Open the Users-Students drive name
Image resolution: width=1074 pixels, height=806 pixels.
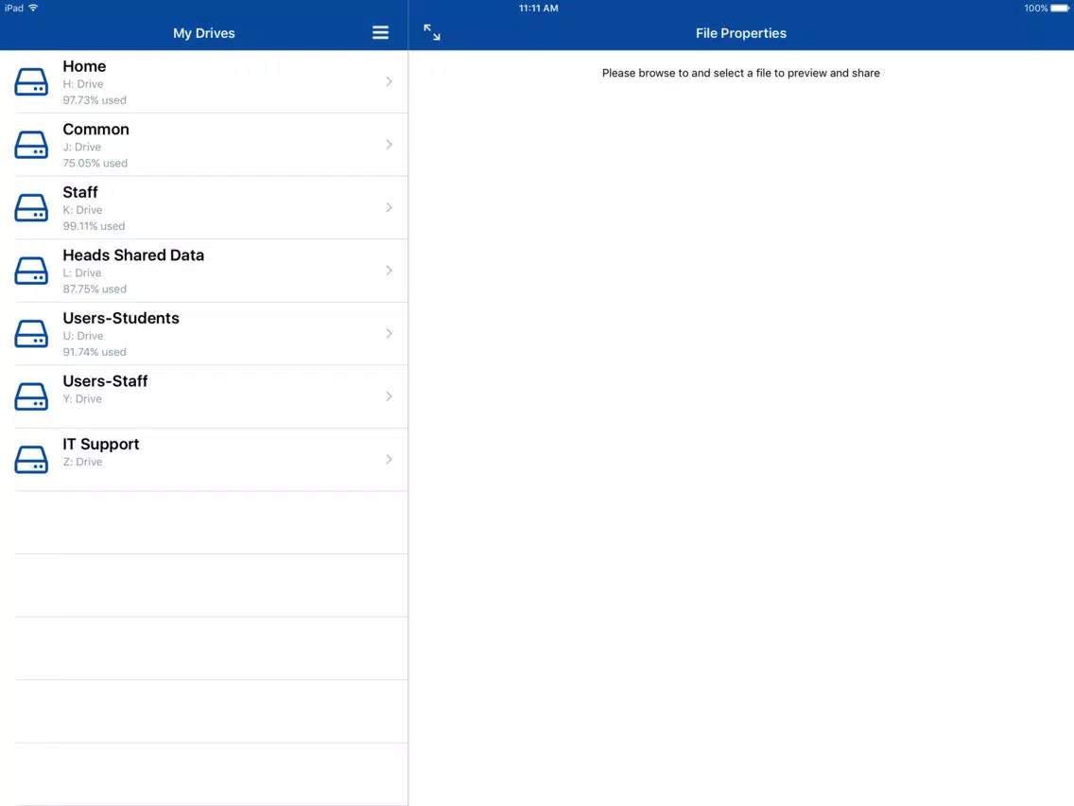(121, 319)
